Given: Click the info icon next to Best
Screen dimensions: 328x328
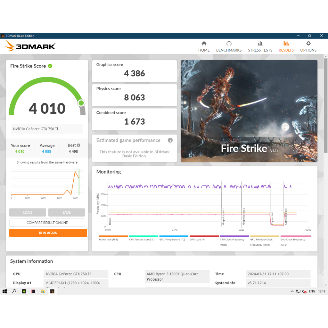Looking at the screenshot, I should coord(78,145).
